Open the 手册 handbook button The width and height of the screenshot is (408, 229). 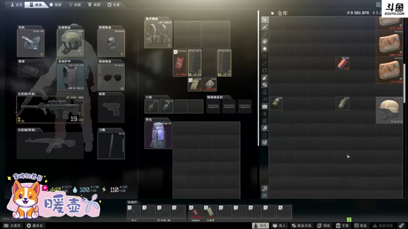click(342, 225)
